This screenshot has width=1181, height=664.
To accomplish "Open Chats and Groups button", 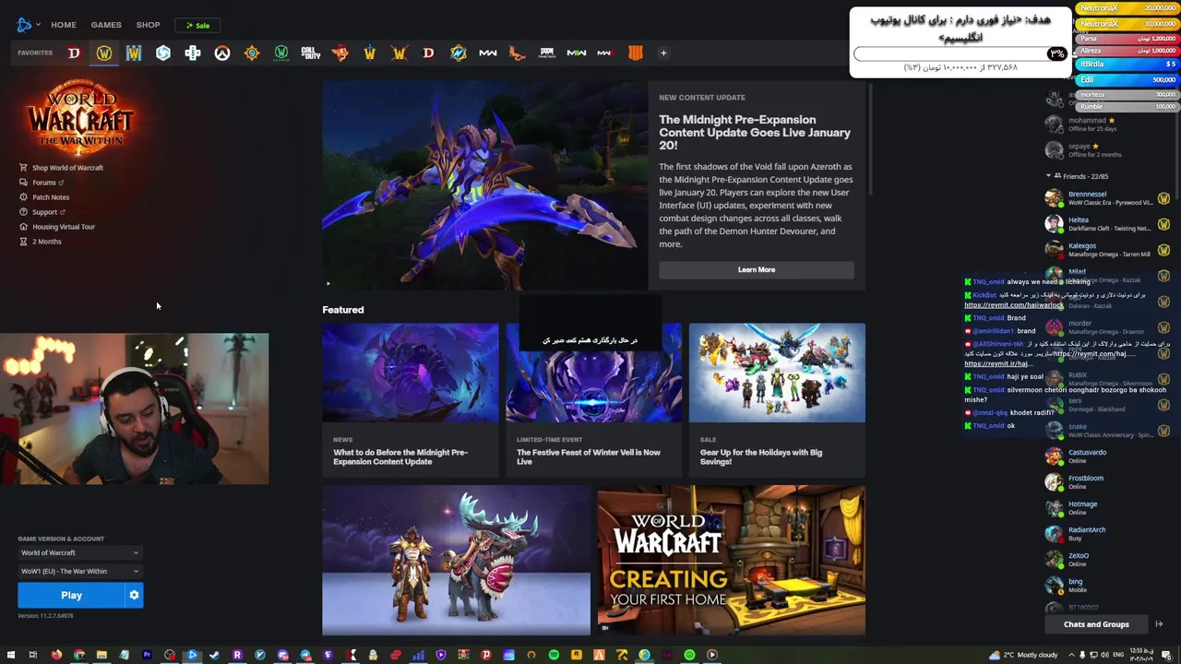I will [x=1096, y=624].
